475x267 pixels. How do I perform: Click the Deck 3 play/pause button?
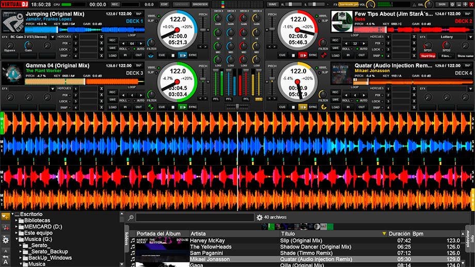pos(182,107)
